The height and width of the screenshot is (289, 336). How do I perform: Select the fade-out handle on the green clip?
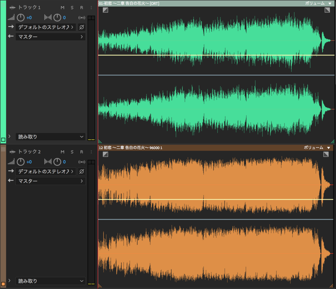(x=327, y=10)
